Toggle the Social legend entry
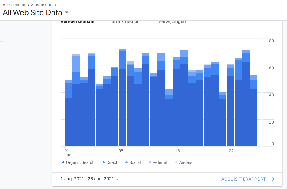The height and width of the screenshot is (189, 287). [133, 162]
